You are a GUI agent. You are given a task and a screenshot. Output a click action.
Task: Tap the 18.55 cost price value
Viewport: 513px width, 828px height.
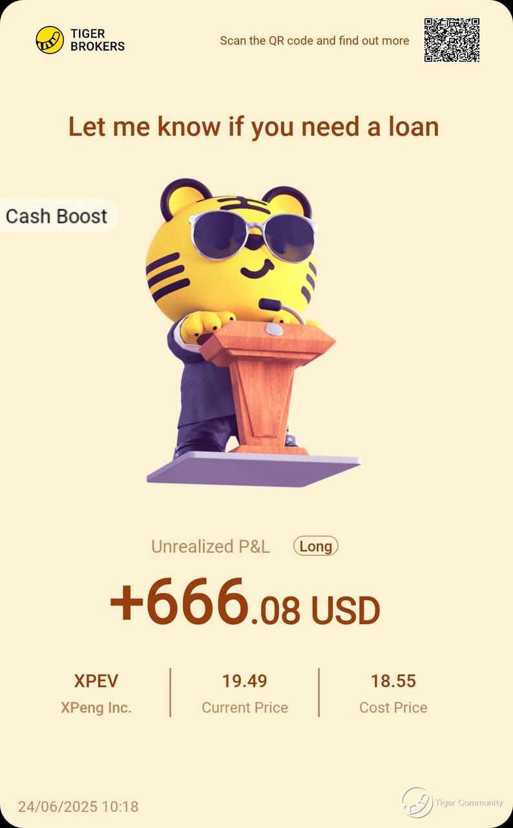click(393, 681)
